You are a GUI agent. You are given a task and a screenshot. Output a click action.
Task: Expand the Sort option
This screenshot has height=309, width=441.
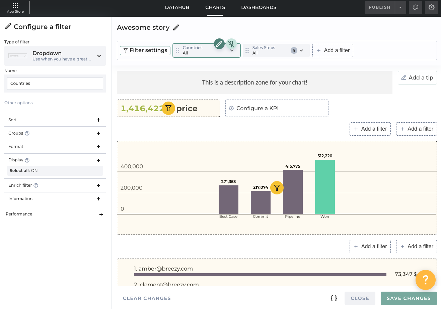point(98,120)
